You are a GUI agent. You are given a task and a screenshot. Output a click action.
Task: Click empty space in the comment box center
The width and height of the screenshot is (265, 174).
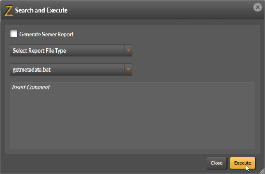click(132, 118)
